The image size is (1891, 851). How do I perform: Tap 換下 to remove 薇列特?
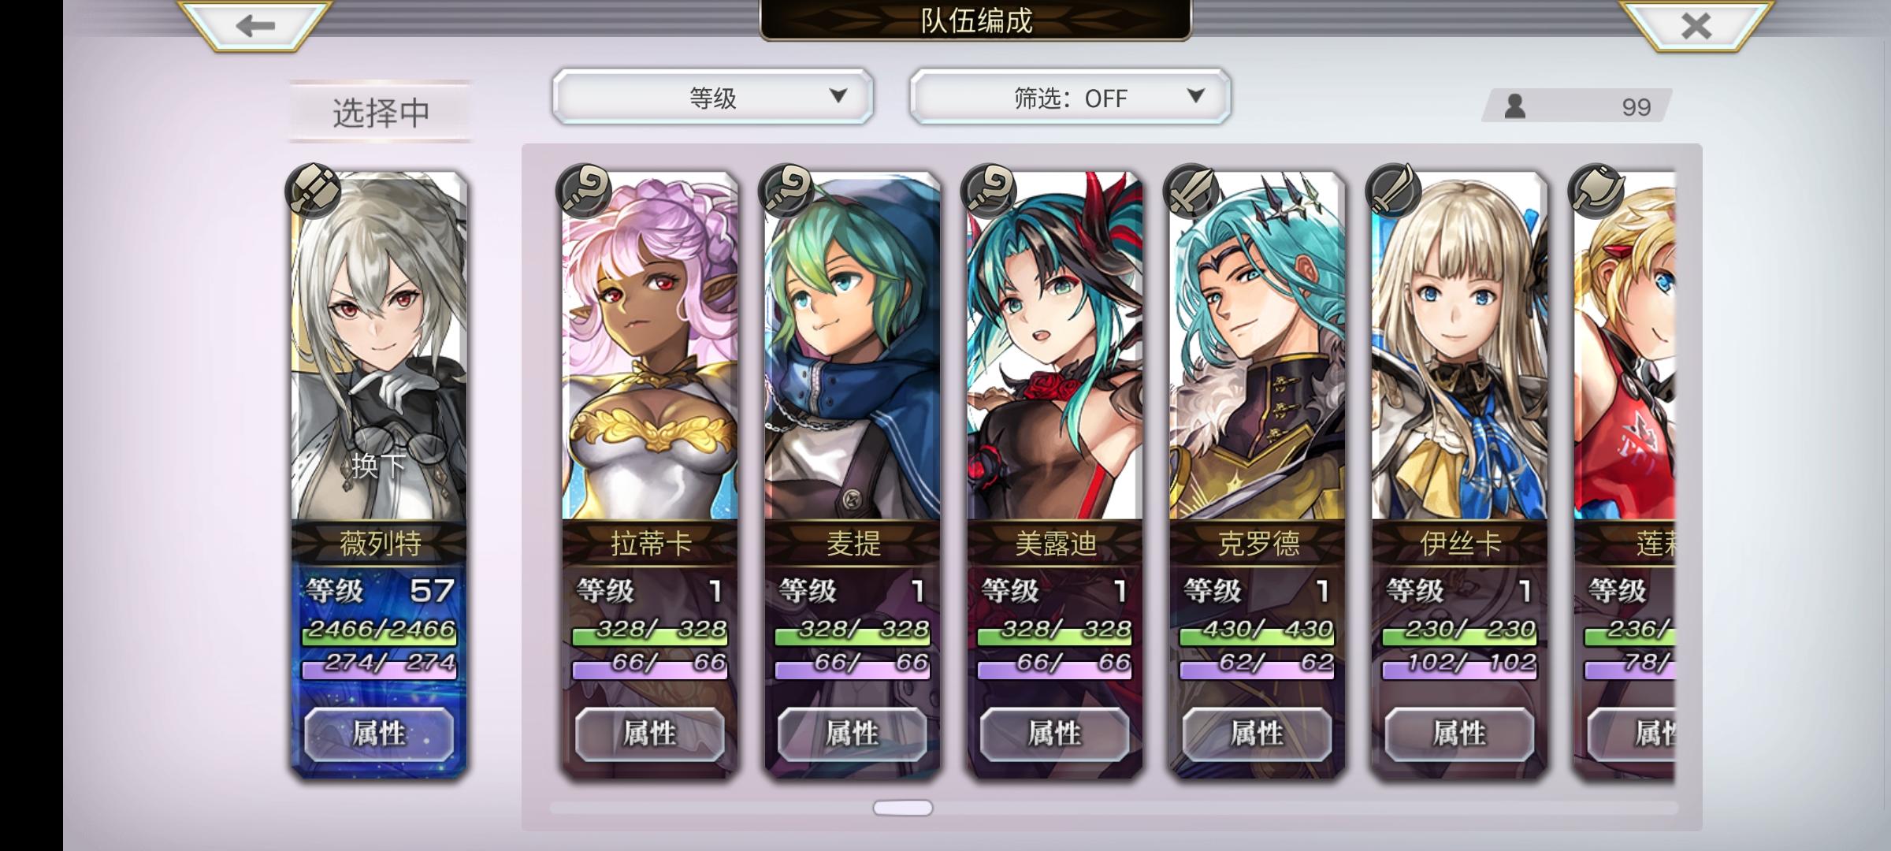pos(378,466)
